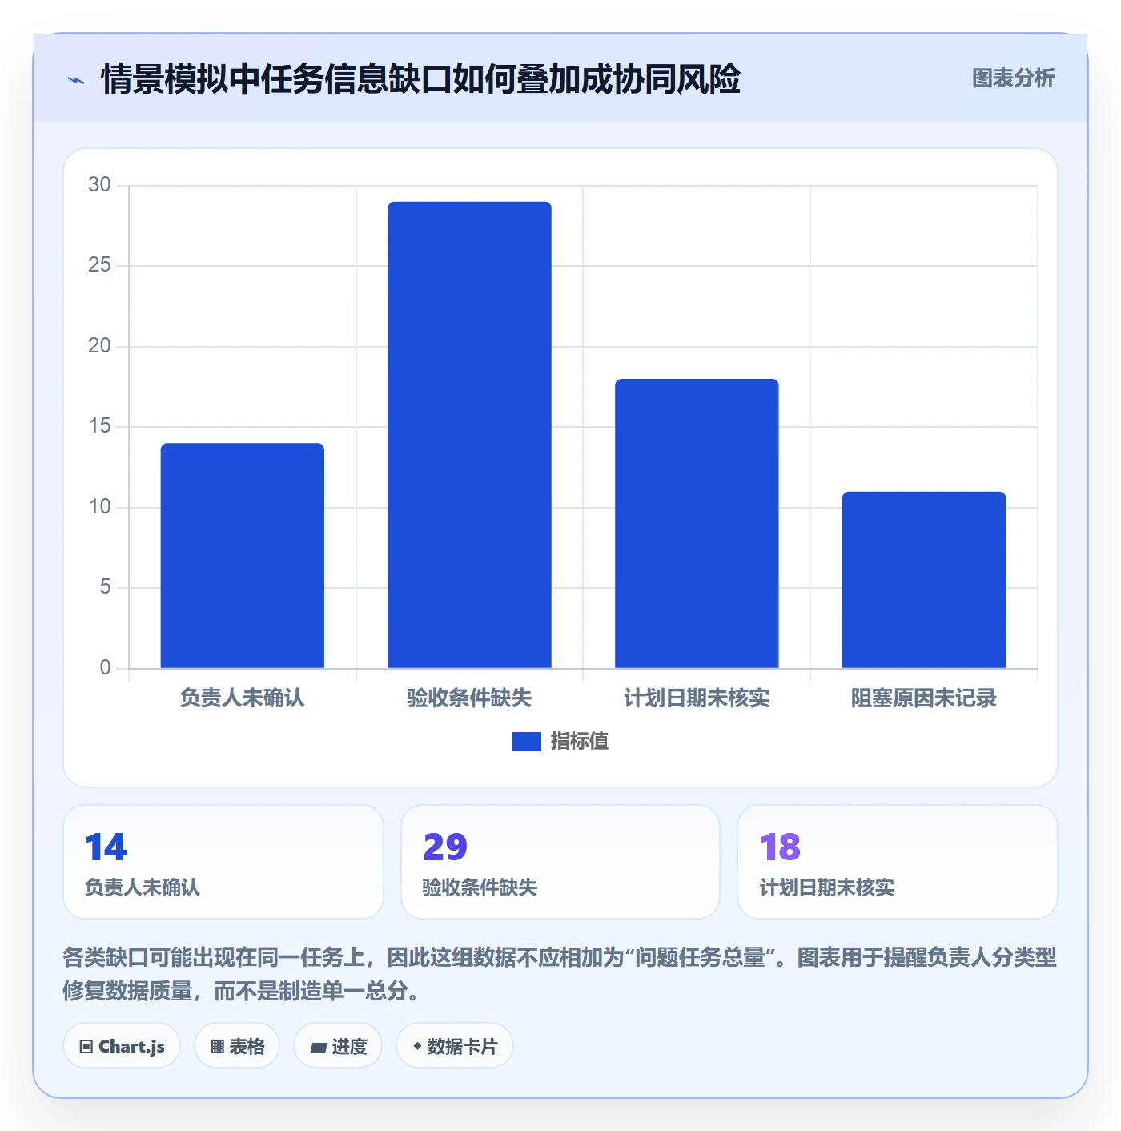Open the stat card showing 14
The image size is (1121, 1131).
223,862
